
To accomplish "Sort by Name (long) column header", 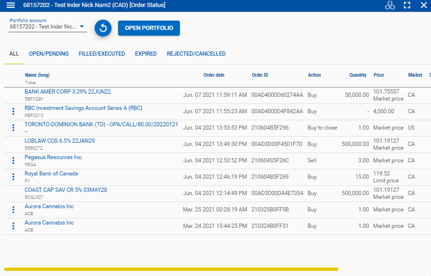I will (x=37, y=75).
